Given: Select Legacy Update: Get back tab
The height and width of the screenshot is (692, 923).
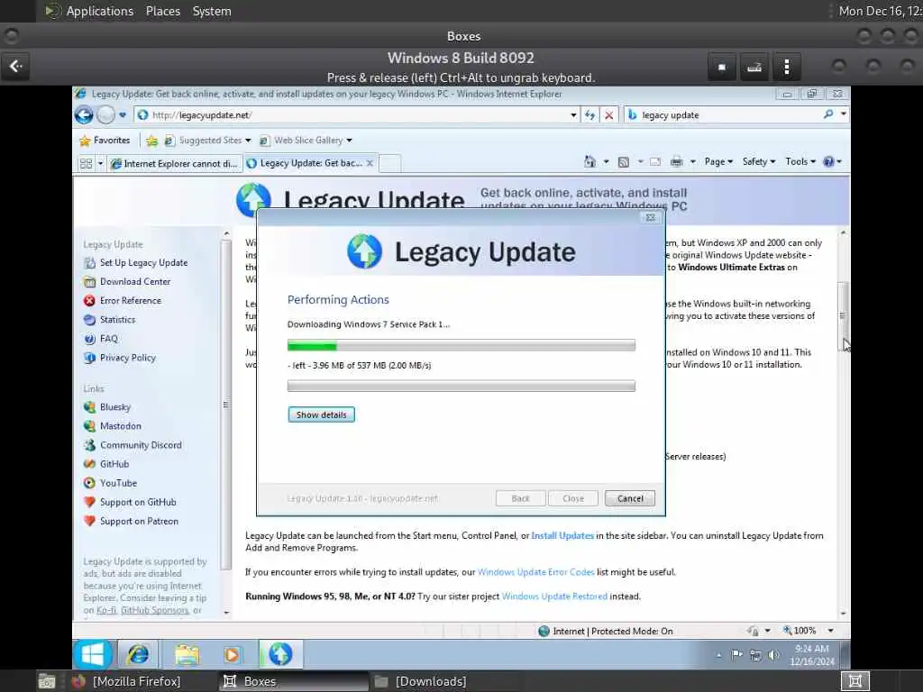Looking at the screenshot, I should 310,163.
